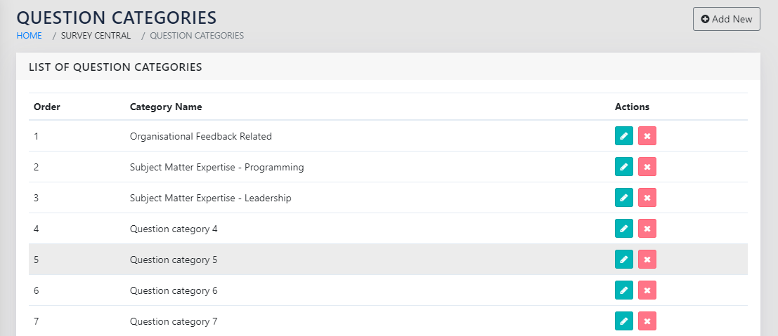Delete Subject Matter Expertise - Leadership category
This screenshot has height=336, width=778.
tap(647, 198)
